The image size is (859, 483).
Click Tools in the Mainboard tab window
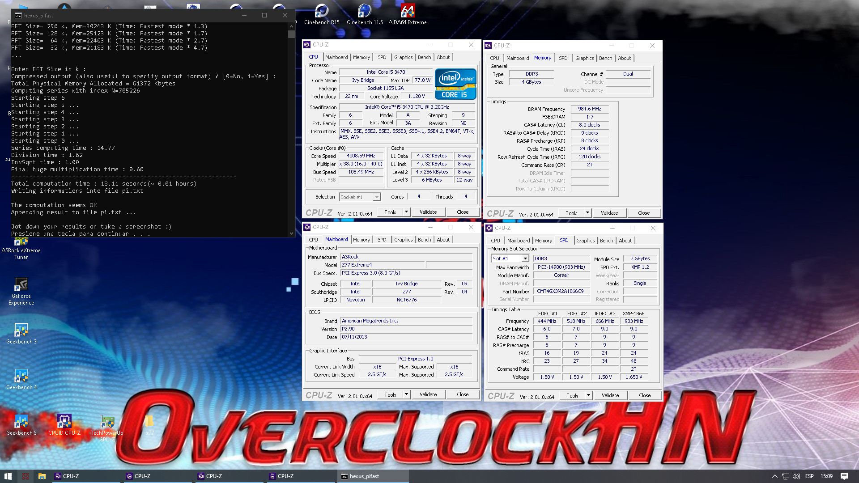[x=390, y=394]
